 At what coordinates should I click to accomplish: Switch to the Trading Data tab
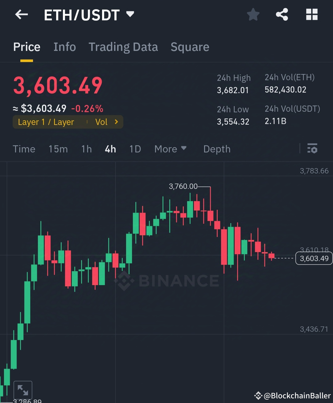[123, 47]
